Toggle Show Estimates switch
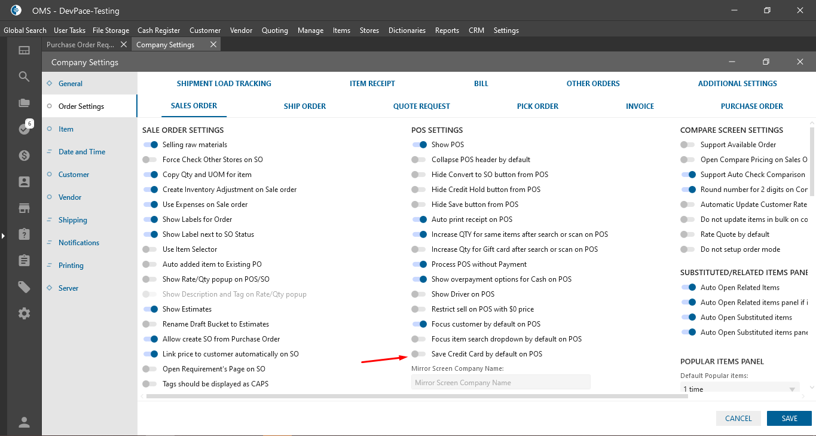This screenshot has width=816, height=436. (151, 309)
